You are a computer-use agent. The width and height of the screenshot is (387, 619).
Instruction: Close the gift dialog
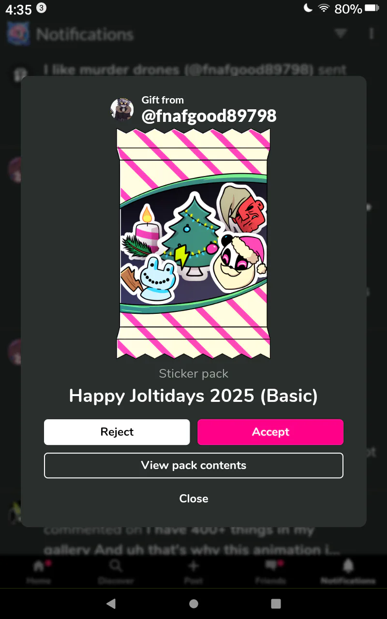point(193,499)
